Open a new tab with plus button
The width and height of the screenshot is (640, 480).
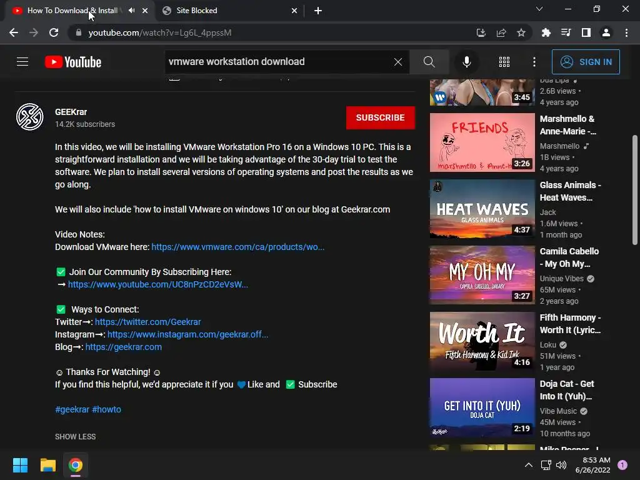tap(318, 11)
